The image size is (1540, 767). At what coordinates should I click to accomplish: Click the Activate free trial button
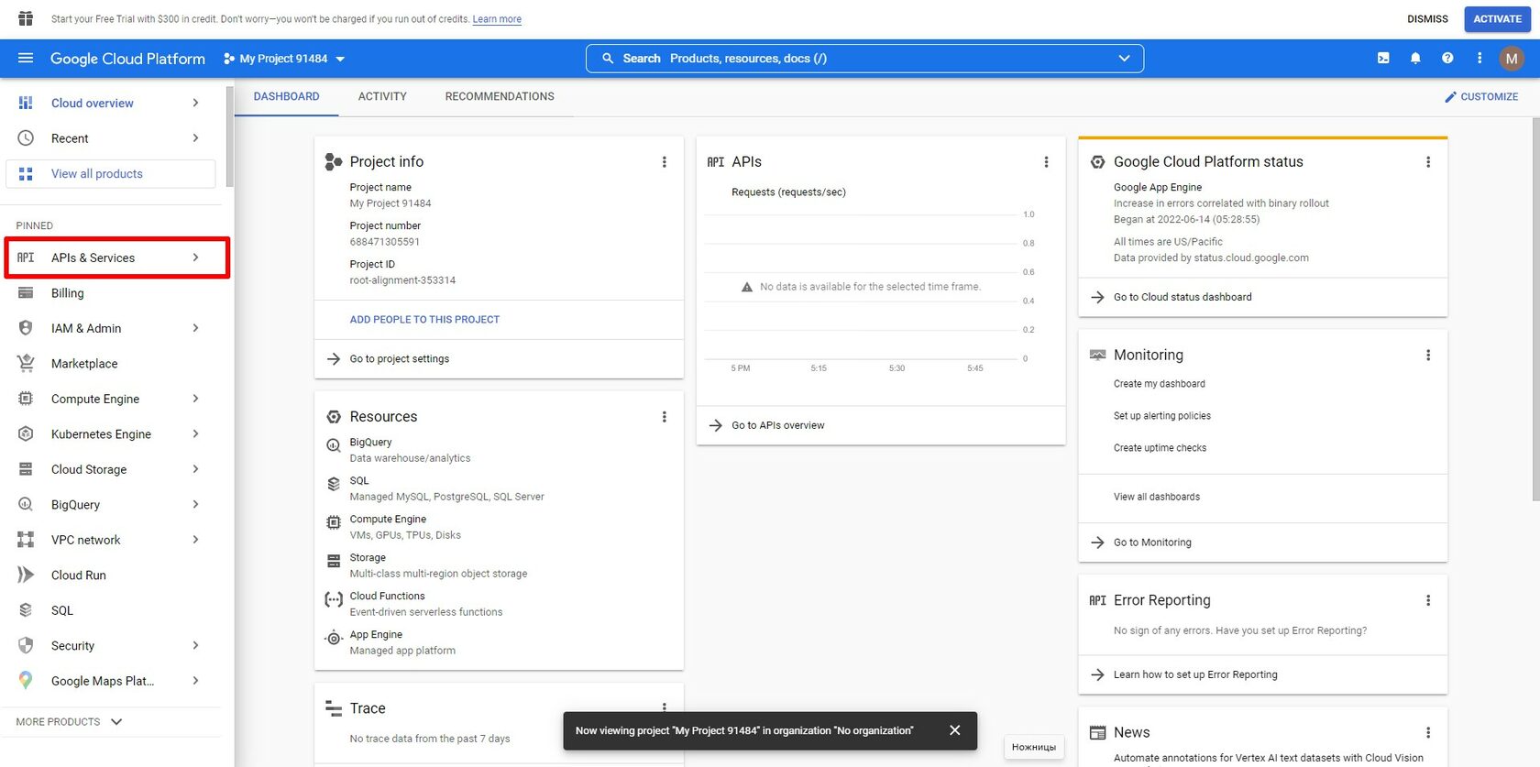[1497, 18]
